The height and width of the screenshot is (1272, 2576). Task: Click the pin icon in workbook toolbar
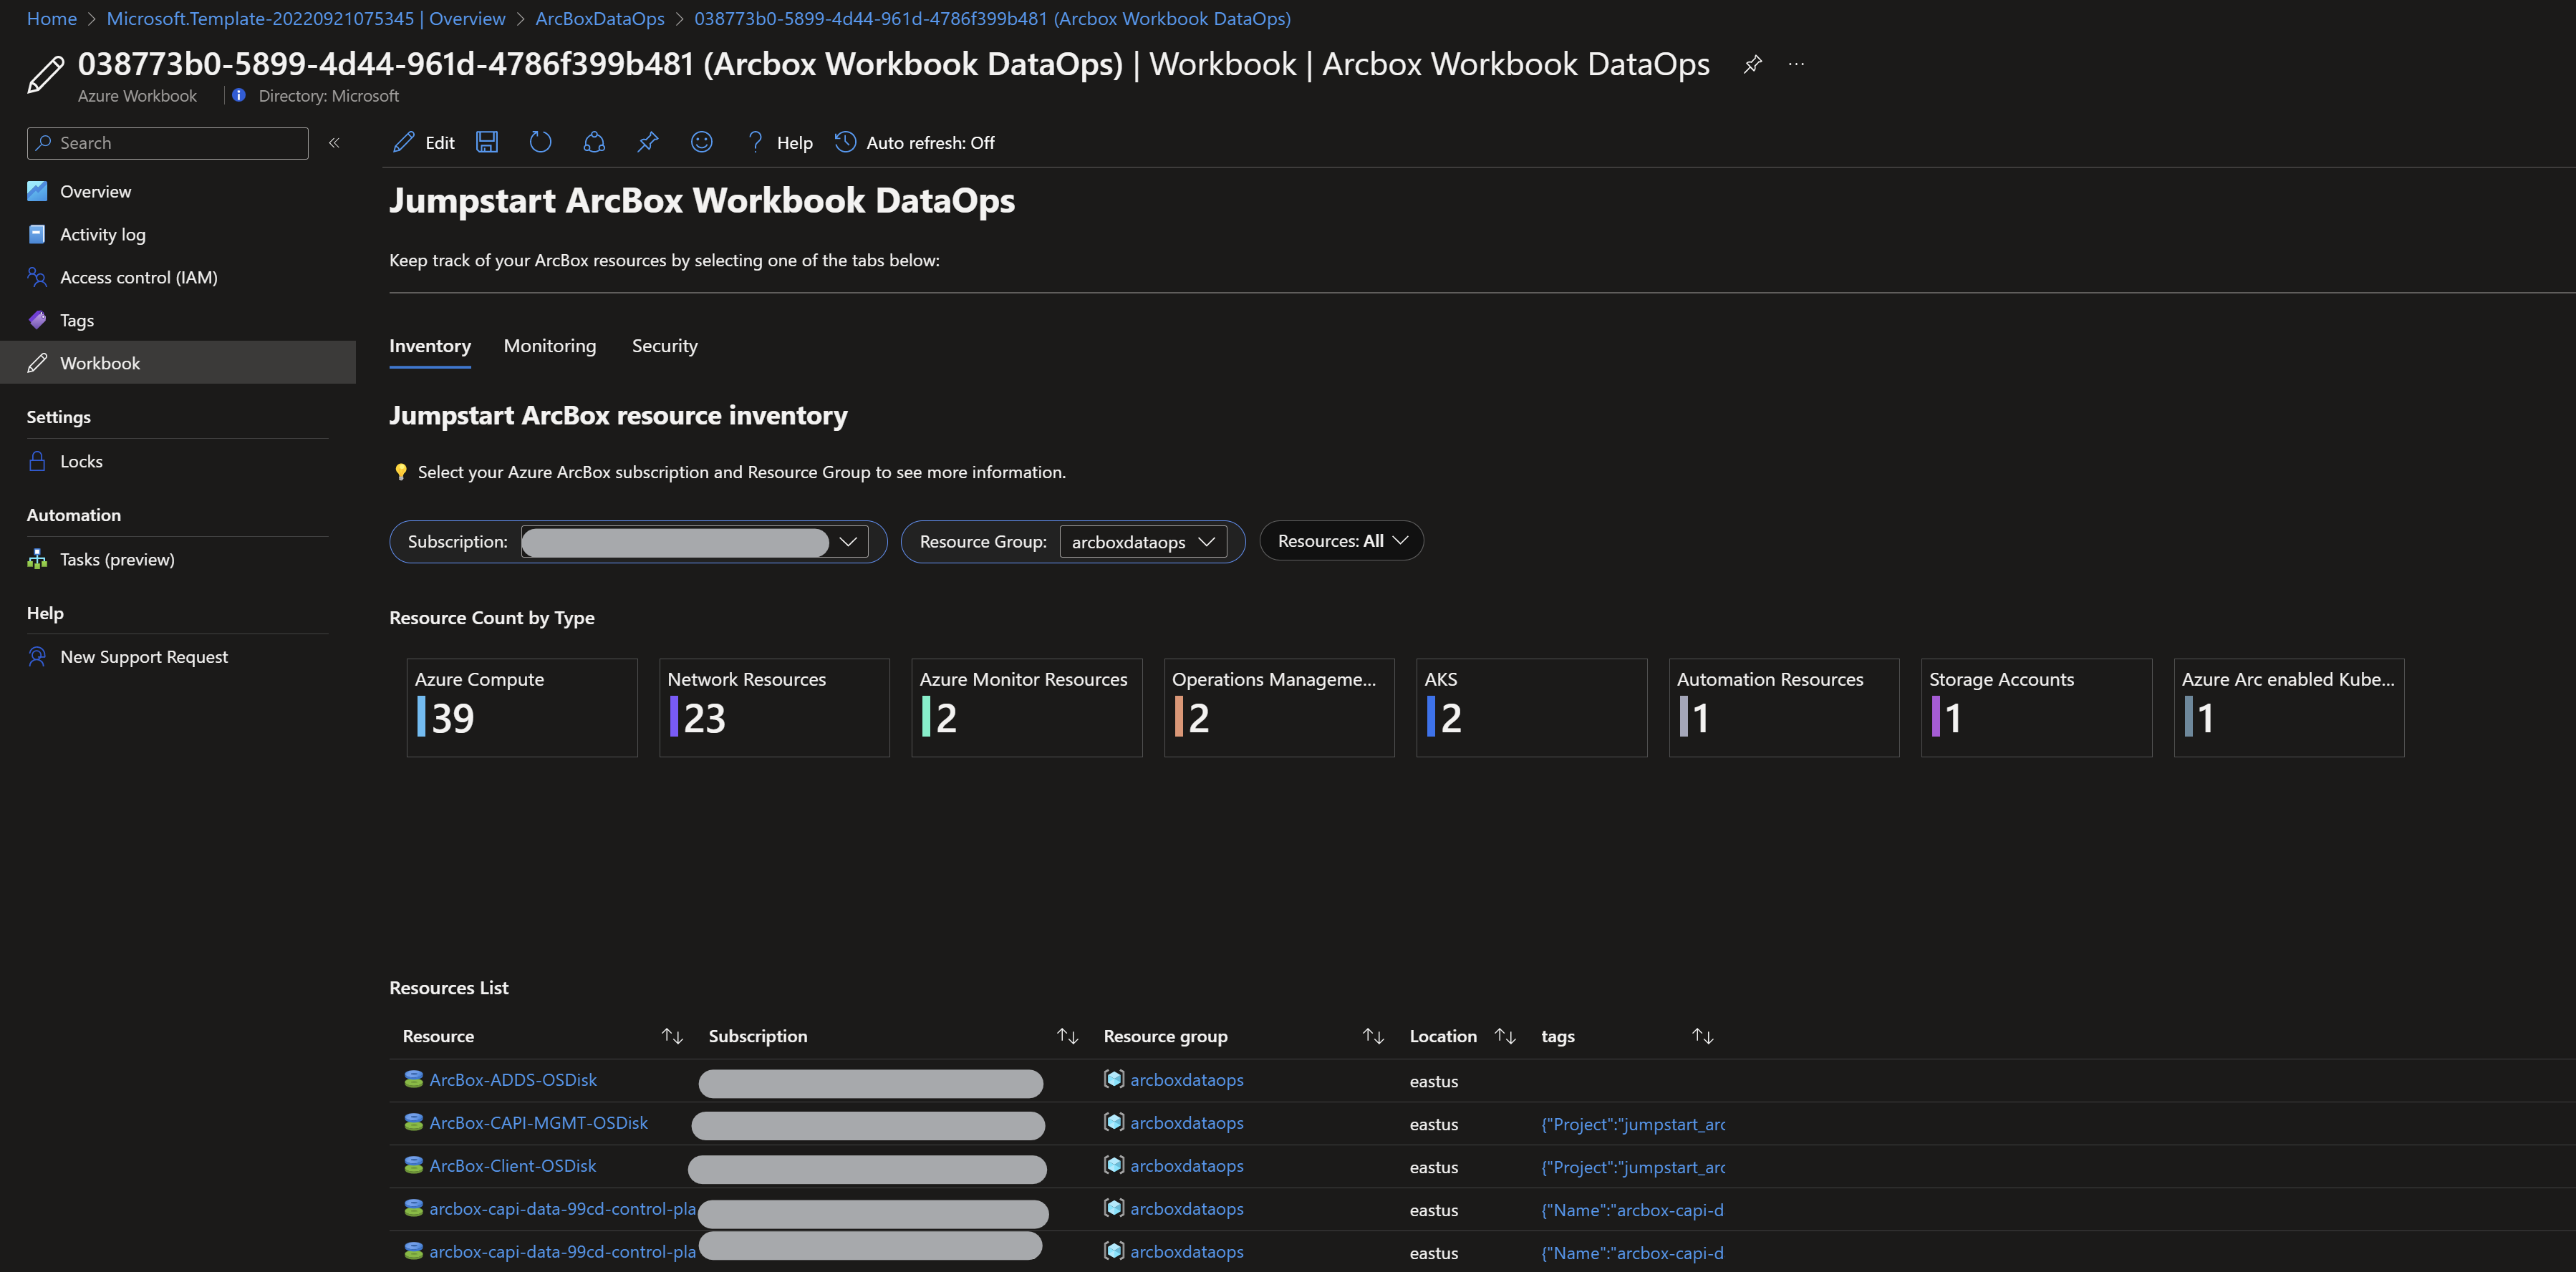coord(648,142)
